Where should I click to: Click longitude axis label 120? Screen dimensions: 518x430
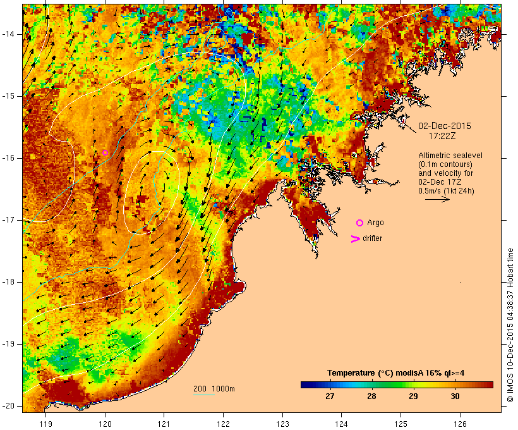[x=105, y=424]
